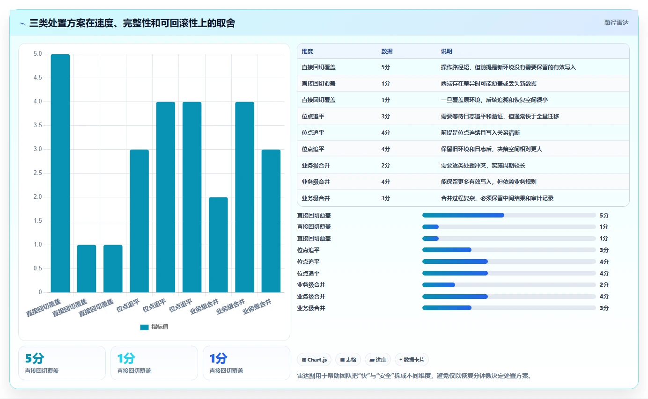Click the 直接回切覆盖 progress bar showing 5分
This screenshot has height=399, width=648.
click(x=509, y=215)
